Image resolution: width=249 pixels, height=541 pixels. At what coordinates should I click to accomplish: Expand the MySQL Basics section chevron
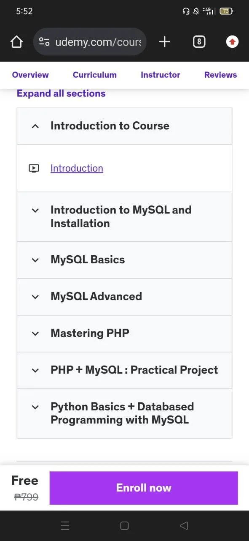[x=35, y=260]
